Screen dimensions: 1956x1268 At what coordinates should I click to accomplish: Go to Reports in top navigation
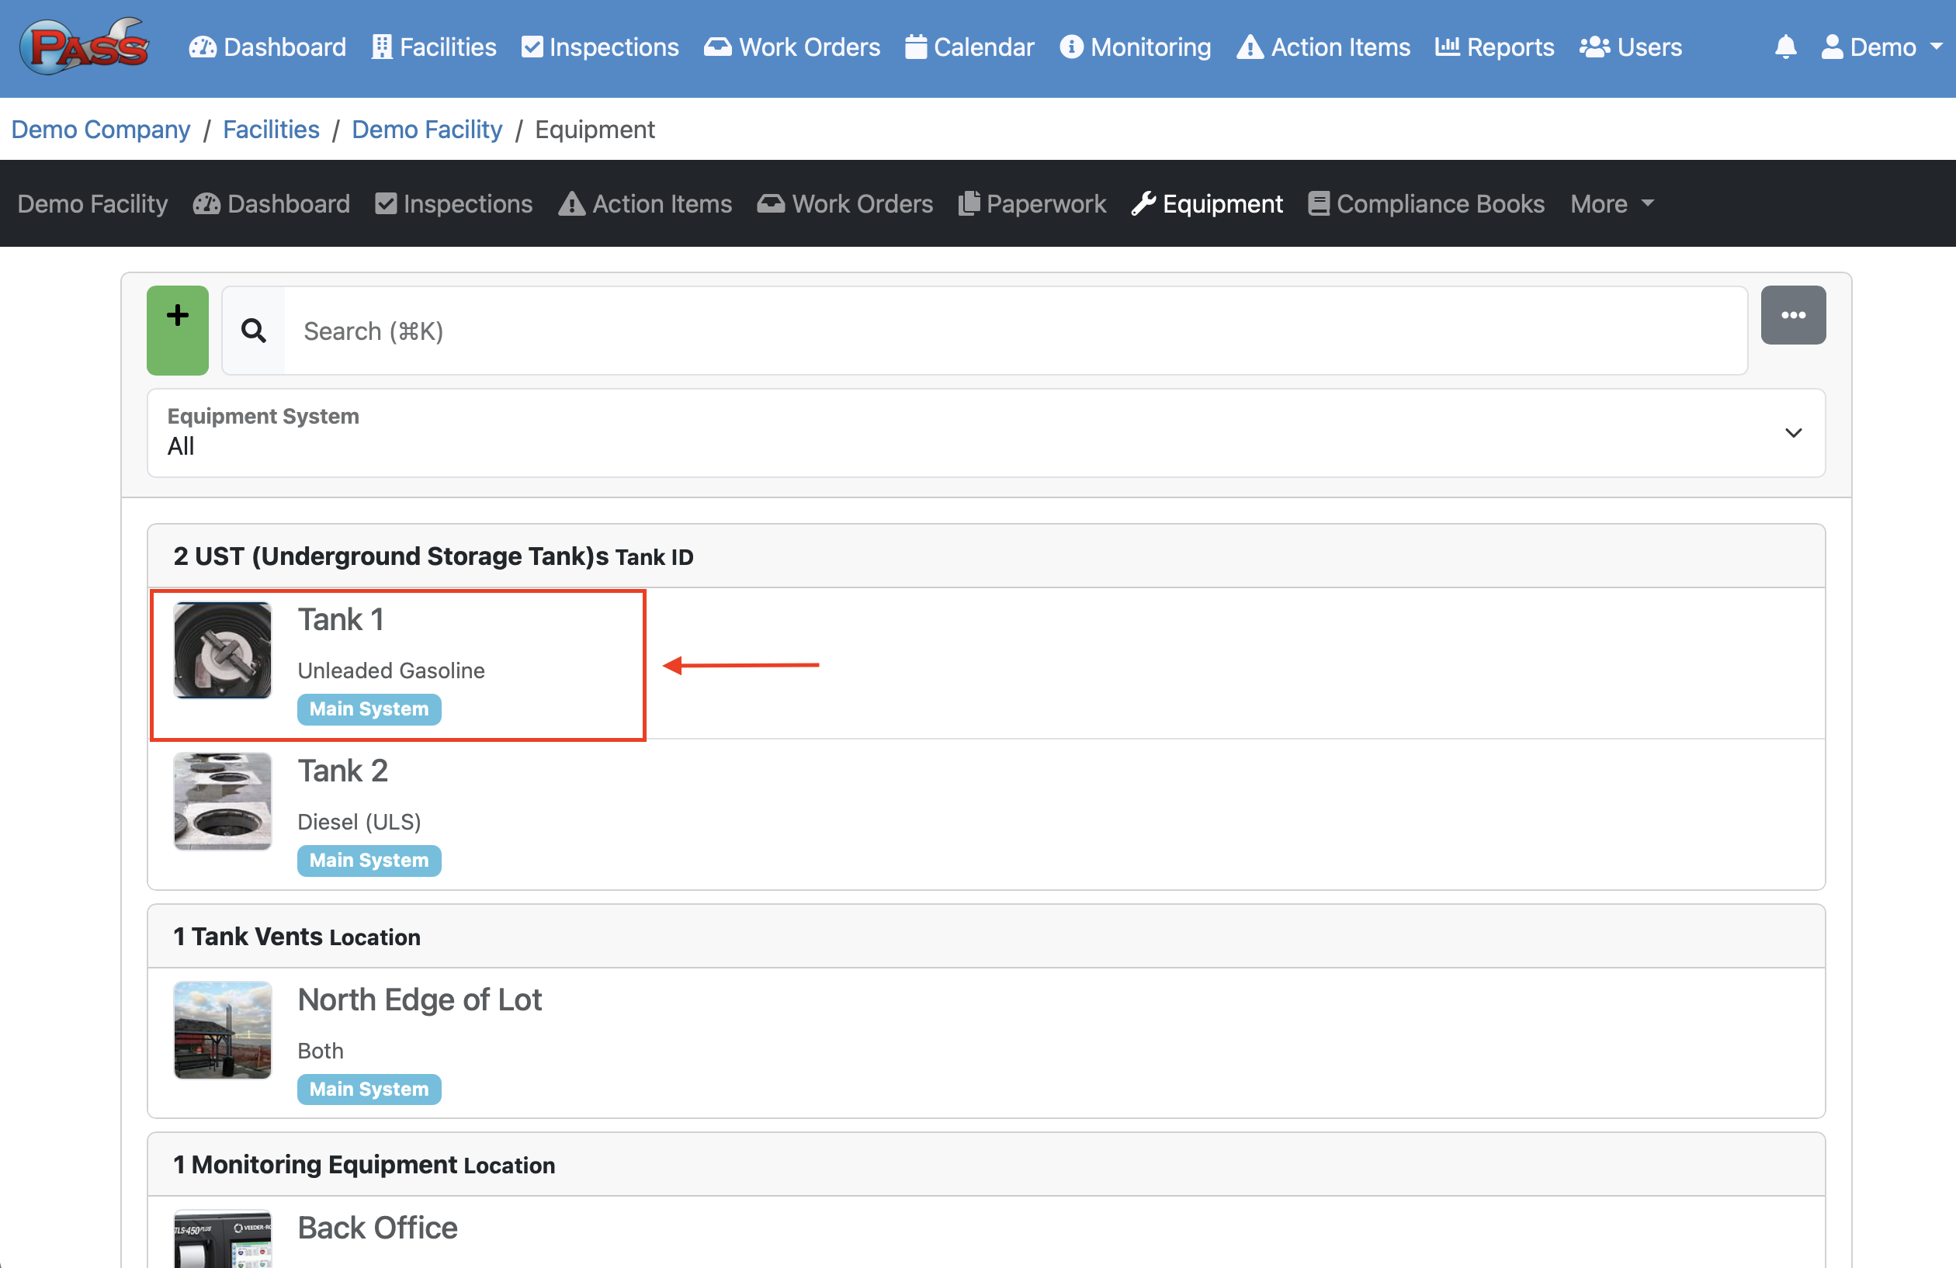coord(1494,47)
